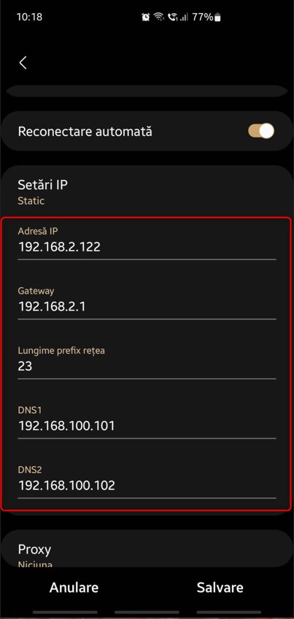Tap the alarm clock status icon

pyautogui.click(x=146, y=18)
